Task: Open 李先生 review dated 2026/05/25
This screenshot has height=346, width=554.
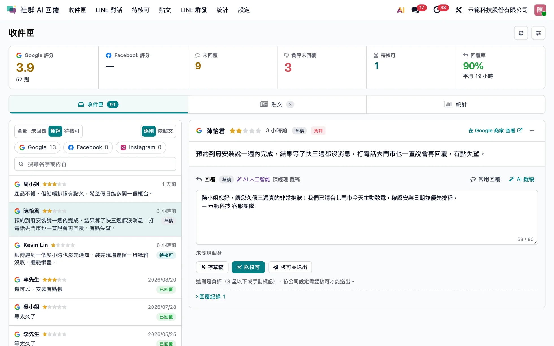Action: click(x=95, y=336)
